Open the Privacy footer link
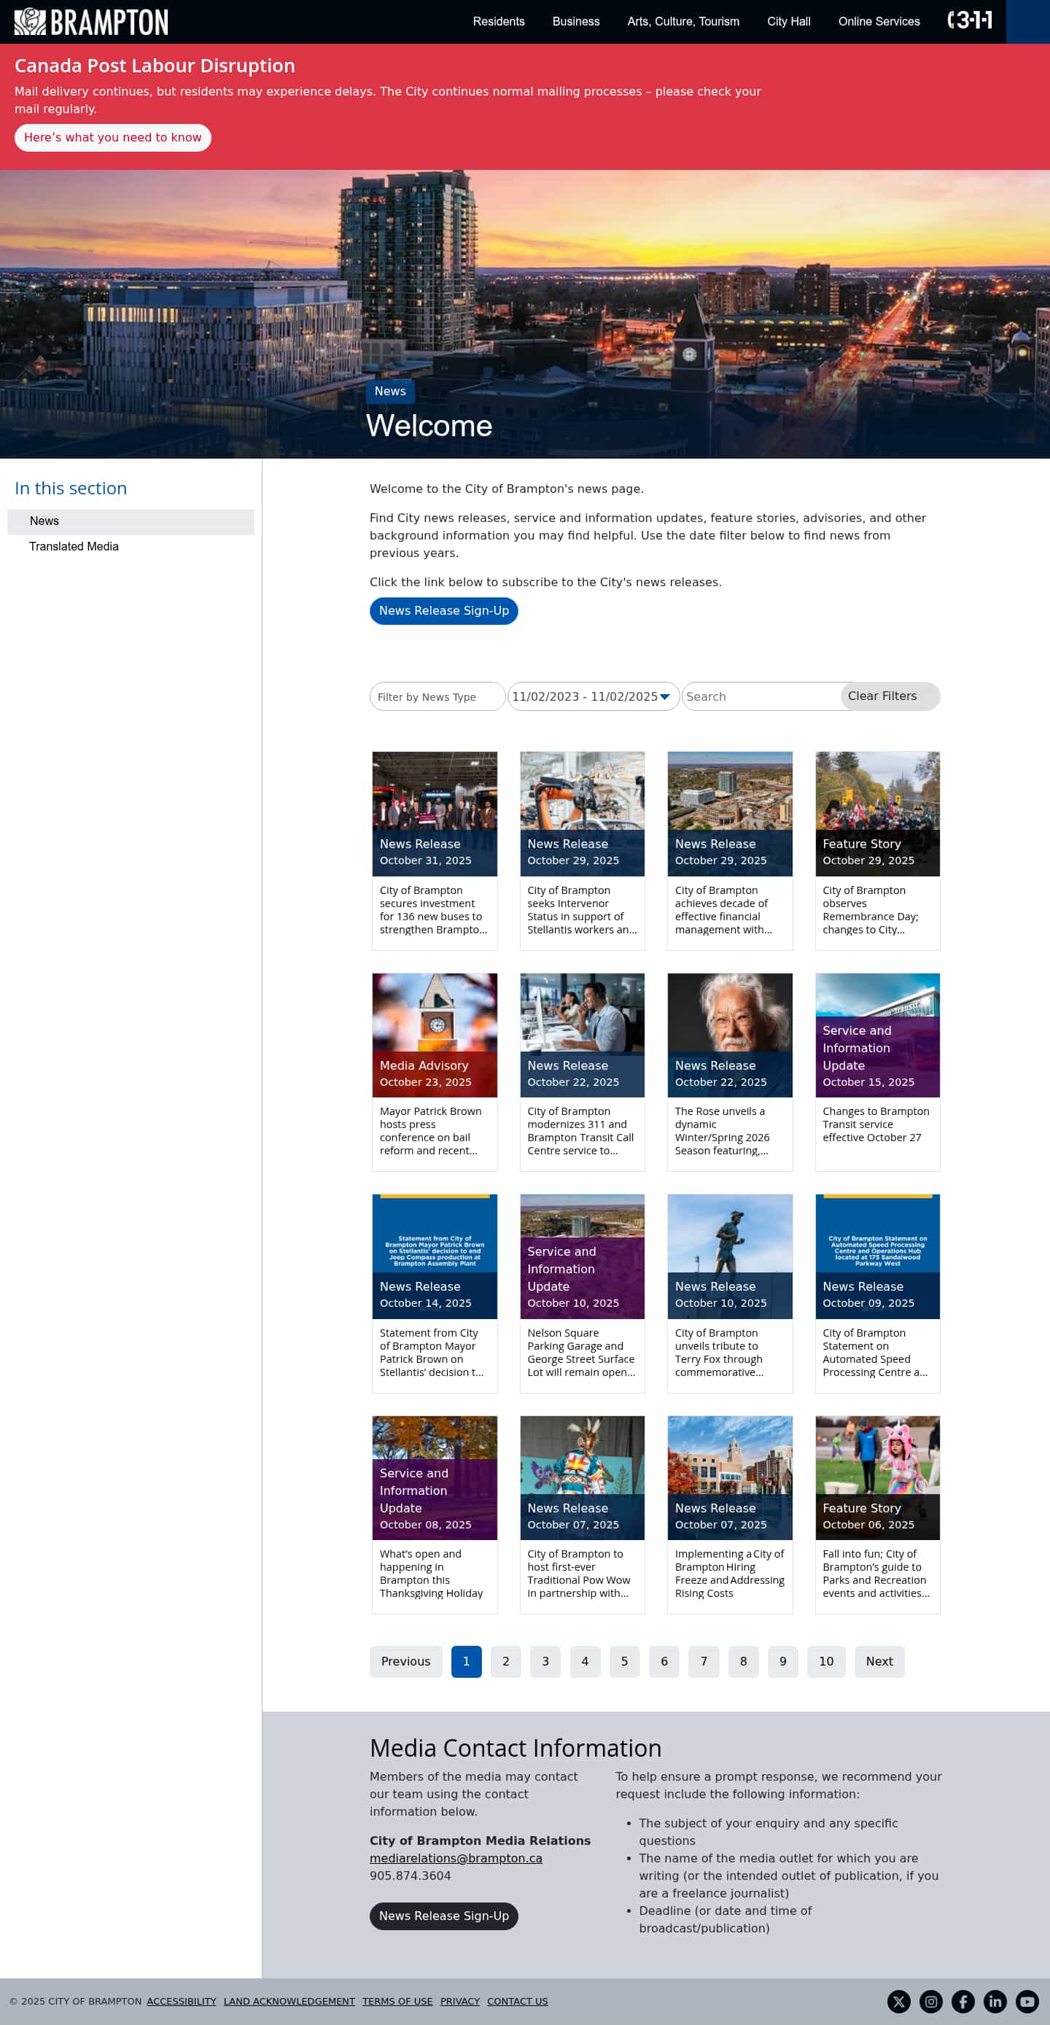The width and height of the screenshot is (1050, 2025). (460, 2002)
